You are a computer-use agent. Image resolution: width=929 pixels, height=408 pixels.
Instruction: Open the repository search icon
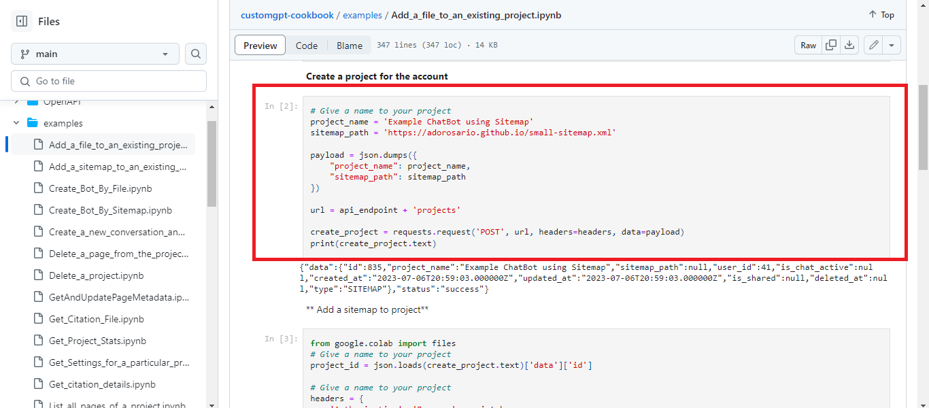click(196, 53)
